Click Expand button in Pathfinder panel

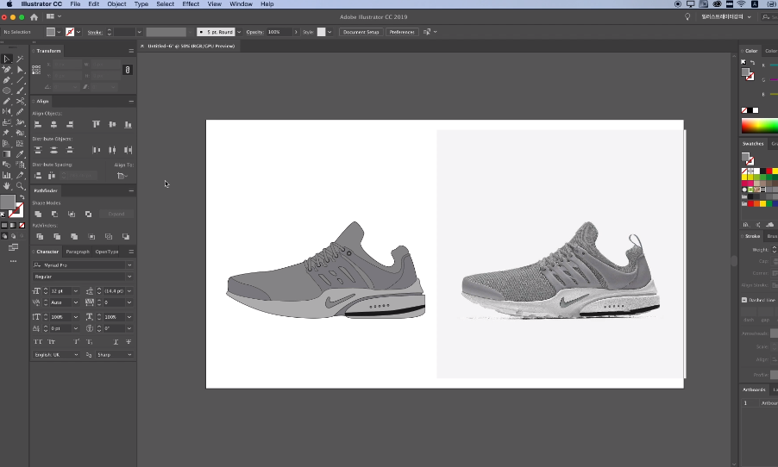[116, 214]
